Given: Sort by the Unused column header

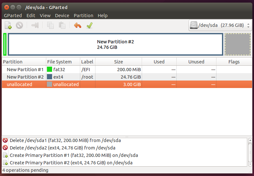Looking at the screenshot, I should (x=196, y=62).
